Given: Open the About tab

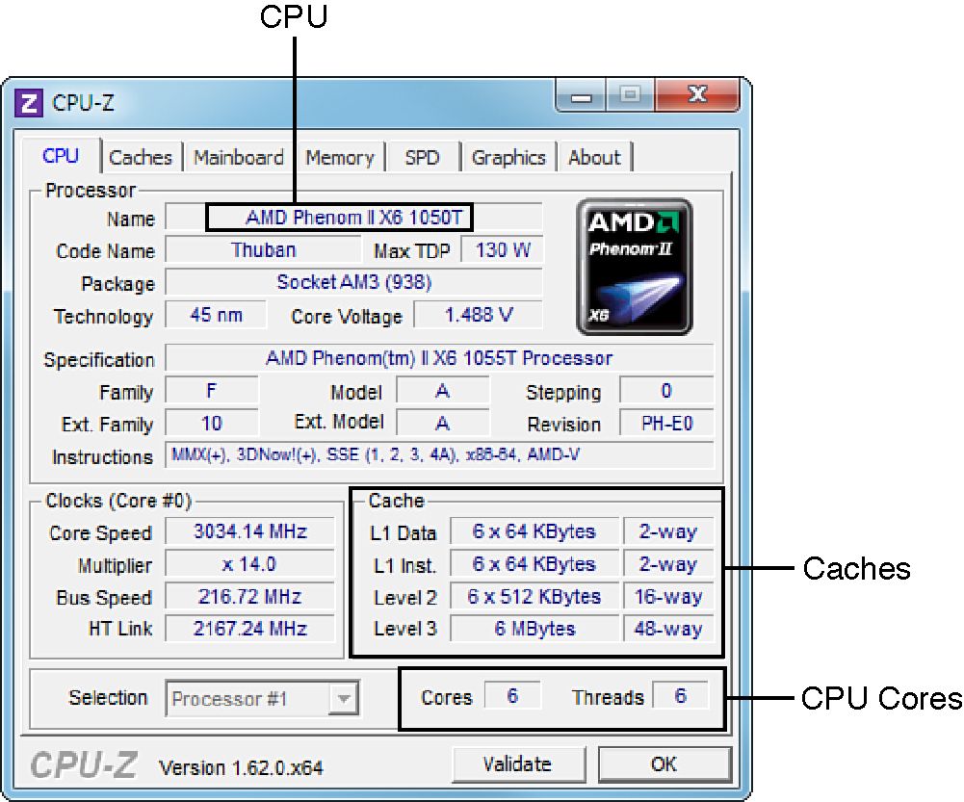Looking at the screenshot, I should [x=594, y=156].
